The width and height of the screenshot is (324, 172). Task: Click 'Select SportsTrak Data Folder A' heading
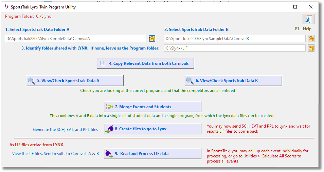point(37,30)
